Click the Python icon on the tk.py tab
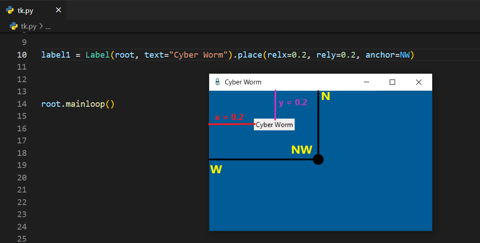This screenshot has width=480, height=243. point(10,10)
